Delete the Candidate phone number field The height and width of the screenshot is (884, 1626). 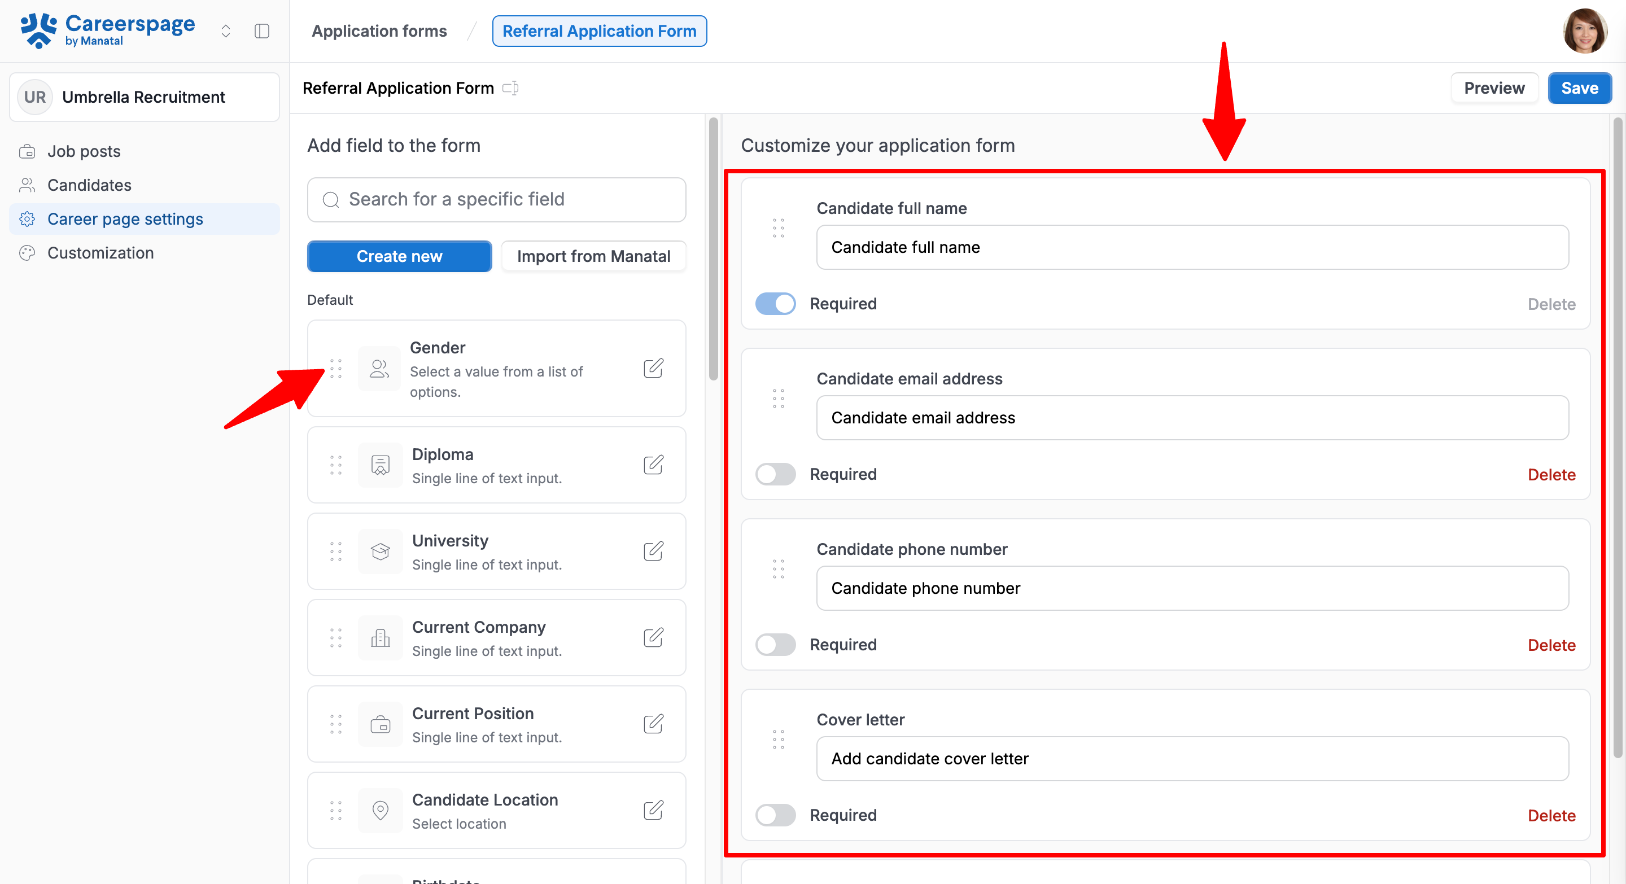pos(1551,645)
